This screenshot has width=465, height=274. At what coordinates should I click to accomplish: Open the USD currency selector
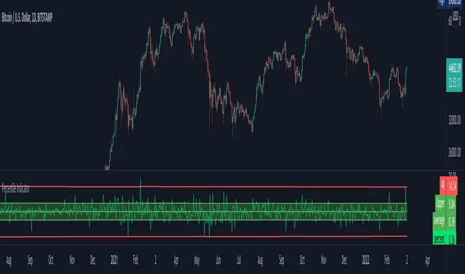(456, 15)
